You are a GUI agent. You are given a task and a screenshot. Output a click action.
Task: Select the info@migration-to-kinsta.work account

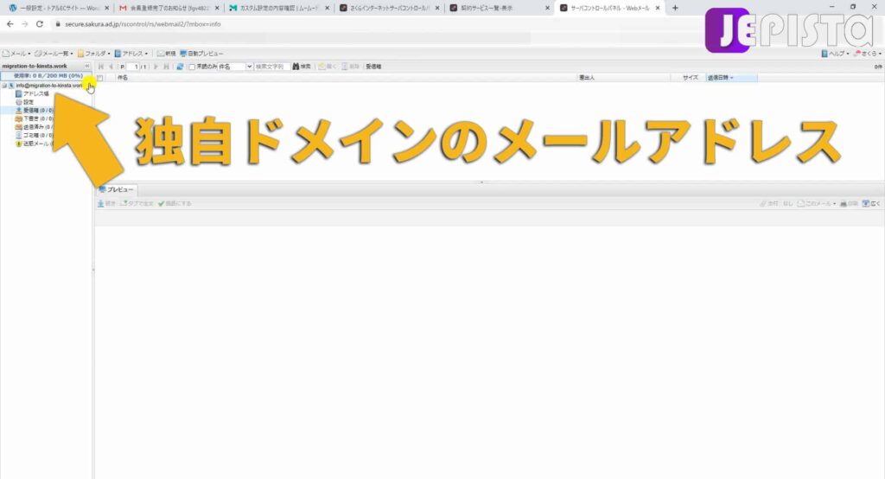pos(48,86)
